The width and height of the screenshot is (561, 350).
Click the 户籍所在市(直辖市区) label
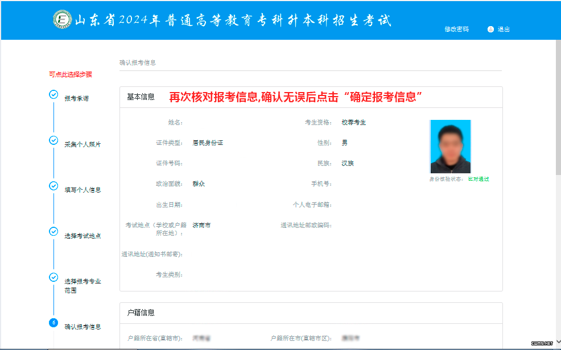(301, 338)
